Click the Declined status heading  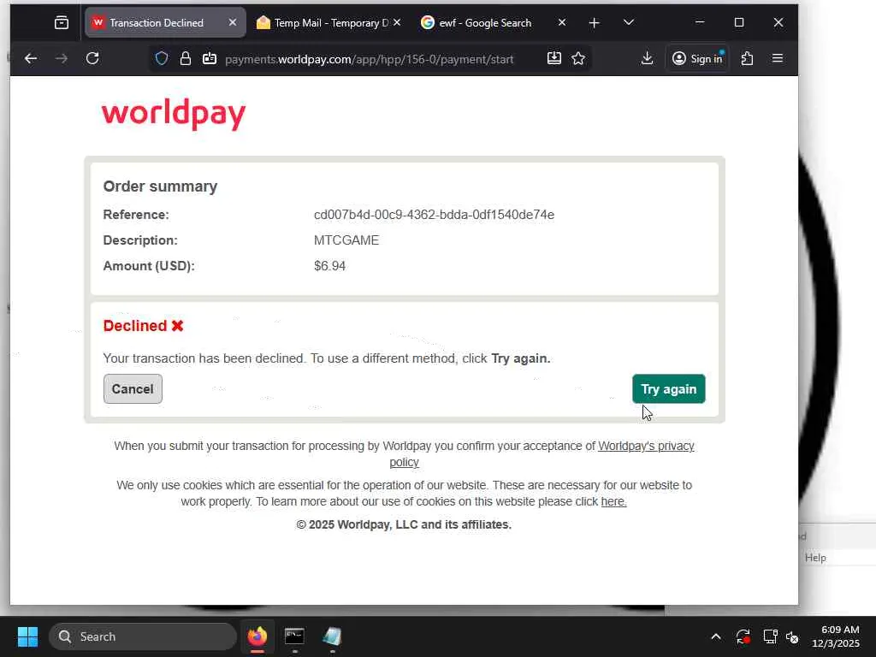tap(144, 326)
